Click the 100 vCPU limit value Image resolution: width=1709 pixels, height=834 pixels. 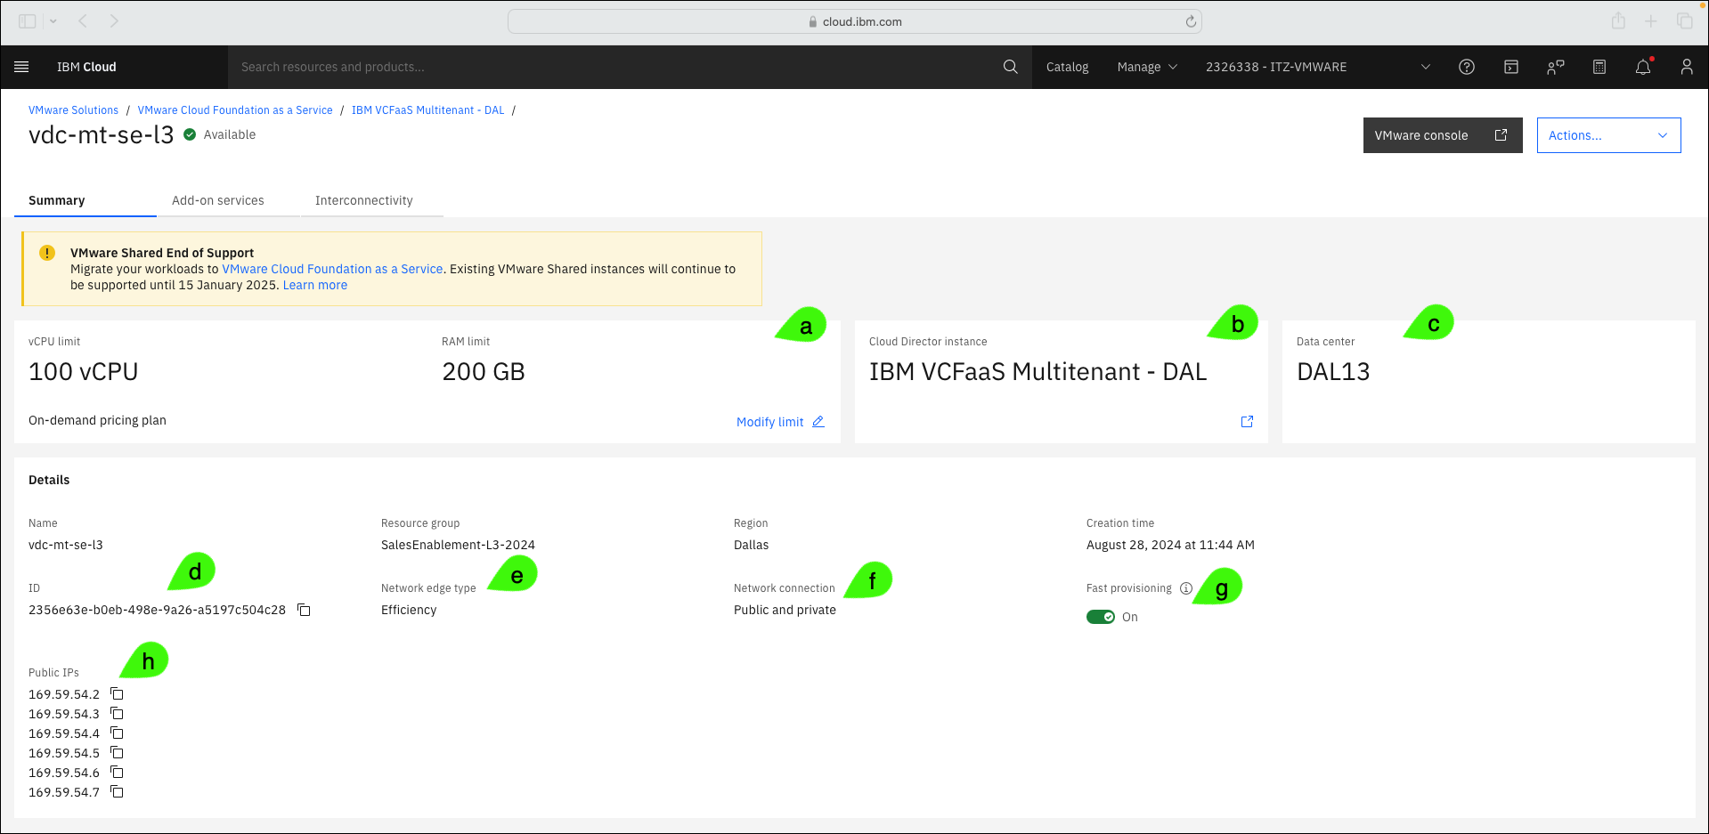tap(84, 372)
